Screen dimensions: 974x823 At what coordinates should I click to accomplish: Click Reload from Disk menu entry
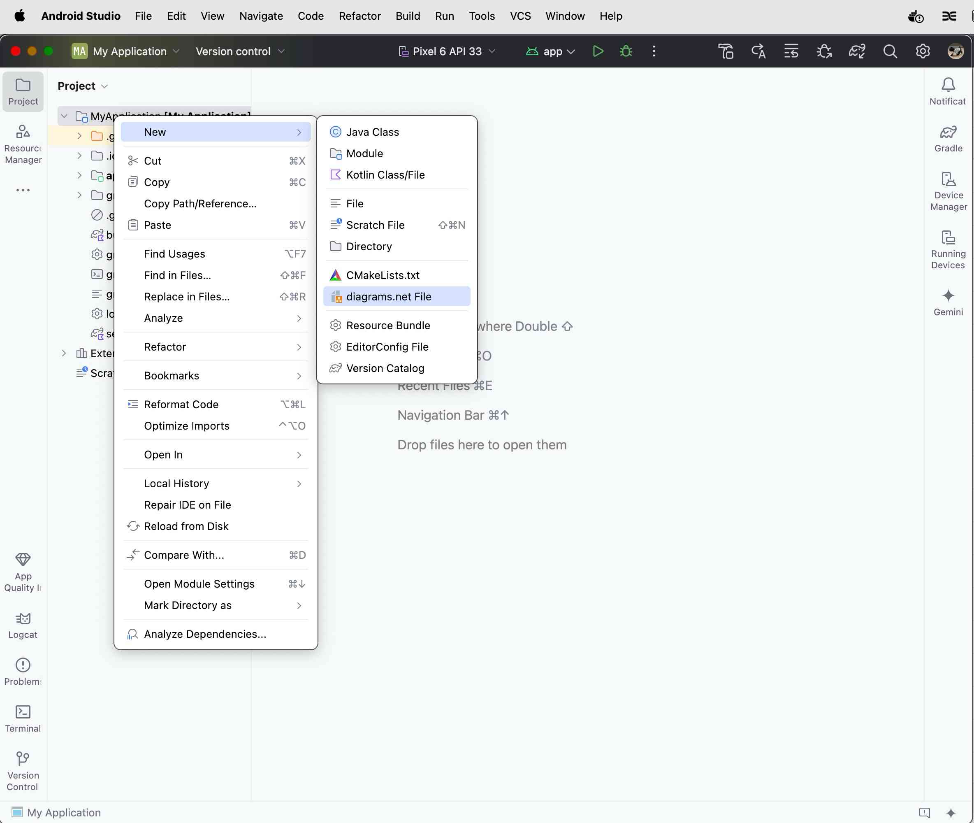tap(186, 526)
